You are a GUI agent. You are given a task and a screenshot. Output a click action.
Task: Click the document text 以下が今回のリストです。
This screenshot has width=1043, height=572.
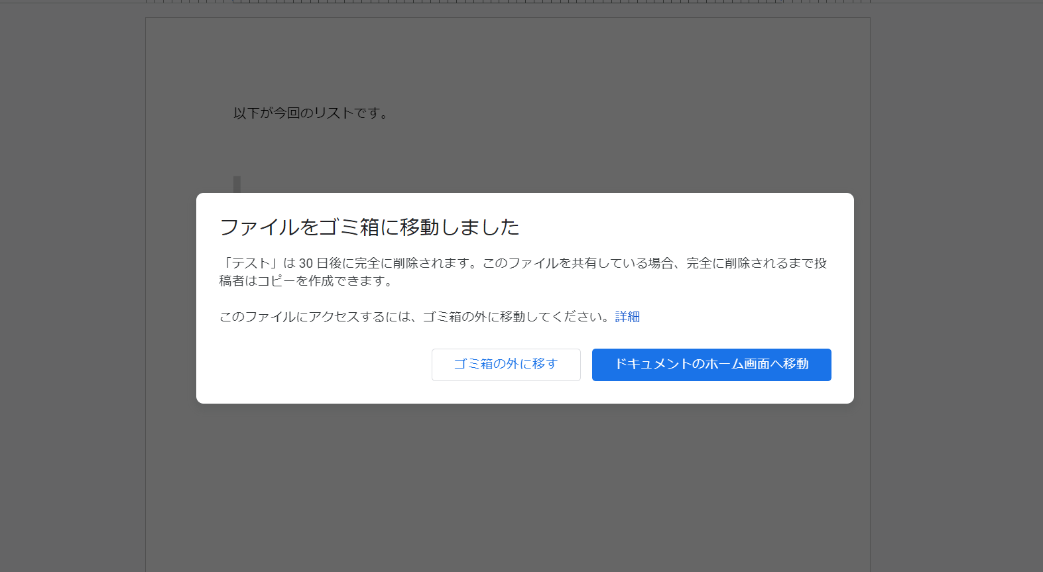click(x=310, y=113)
